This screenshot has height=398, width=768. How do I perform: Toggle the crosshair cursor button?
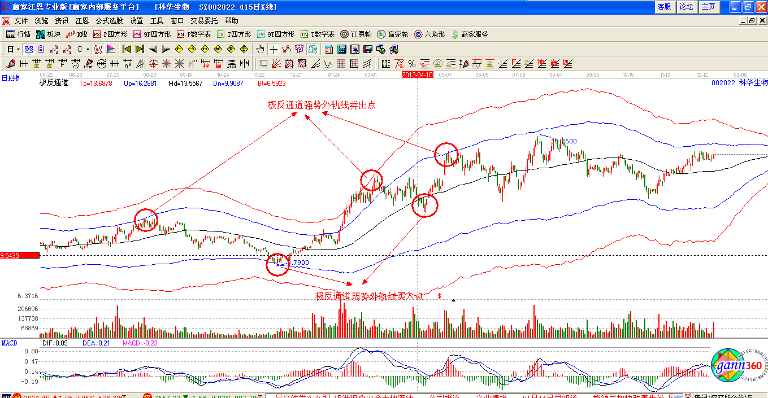pos(274,49)
